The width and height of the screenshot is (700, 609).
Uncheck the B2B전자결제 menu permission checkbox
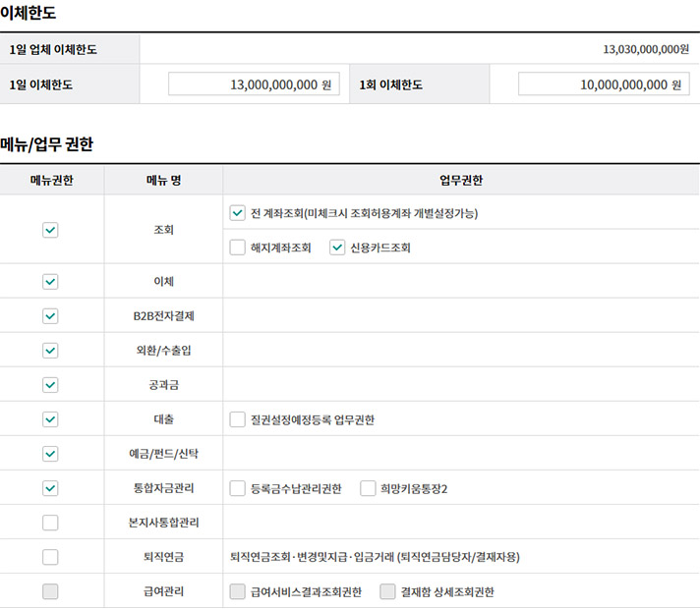pyautogui.click(x=50, y=316)
